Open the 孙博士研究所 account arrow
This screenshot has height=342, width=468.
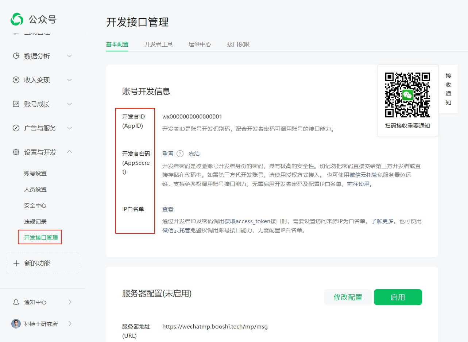[x=70, y=324]
